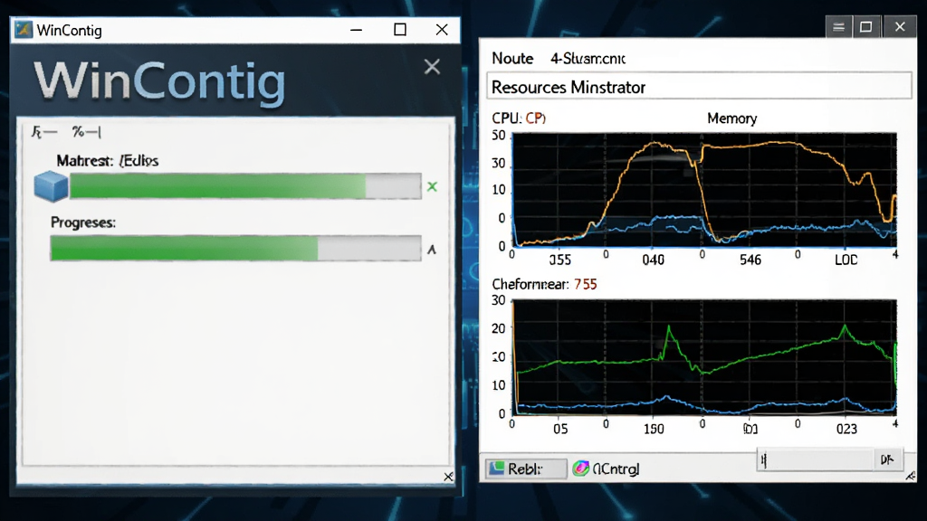Close the WinContig window from the title bar
This screenshot has width=927, height=521.
click(x=442, y=30)
